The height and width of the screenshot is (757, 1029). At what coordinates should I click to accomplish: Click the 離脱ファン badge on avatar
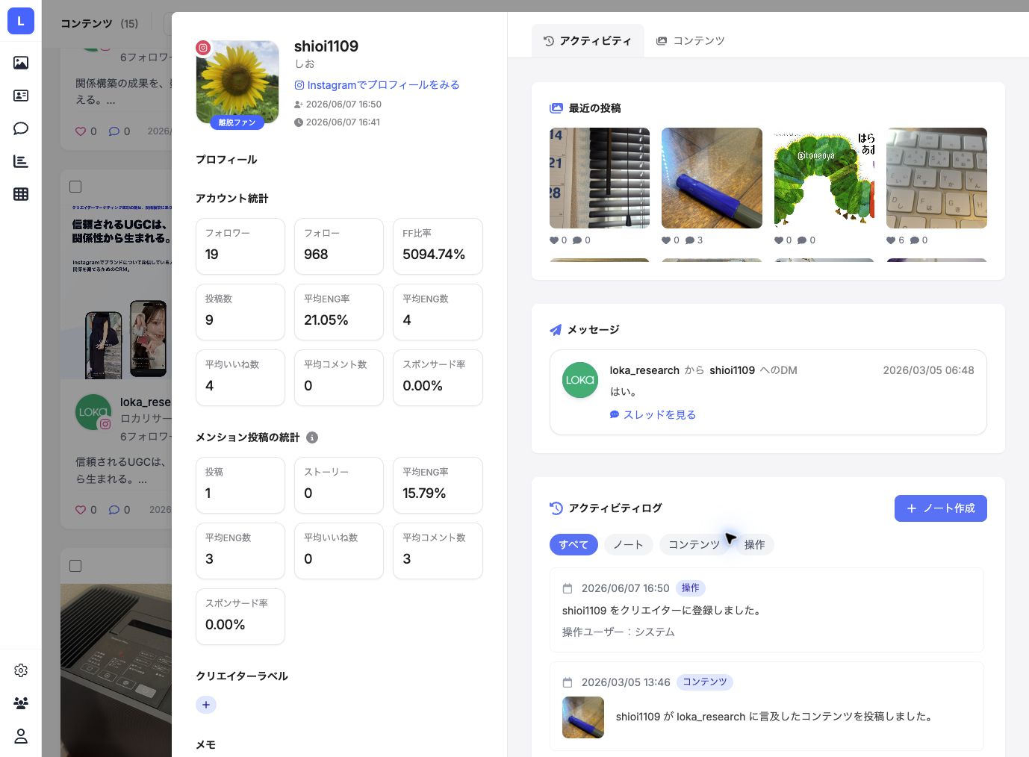click(237, 122)
